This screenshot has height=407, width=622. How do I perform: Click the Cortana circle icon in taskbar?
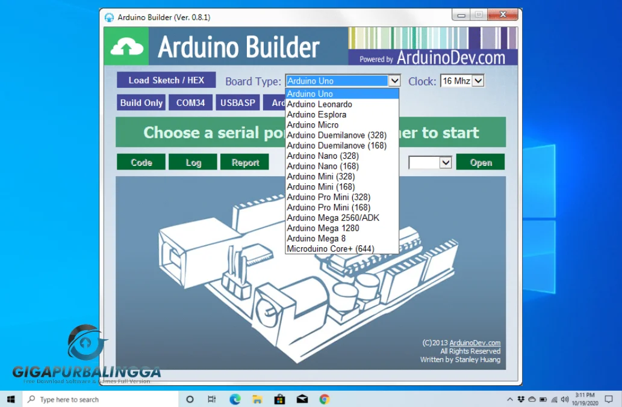coord(190,399)
